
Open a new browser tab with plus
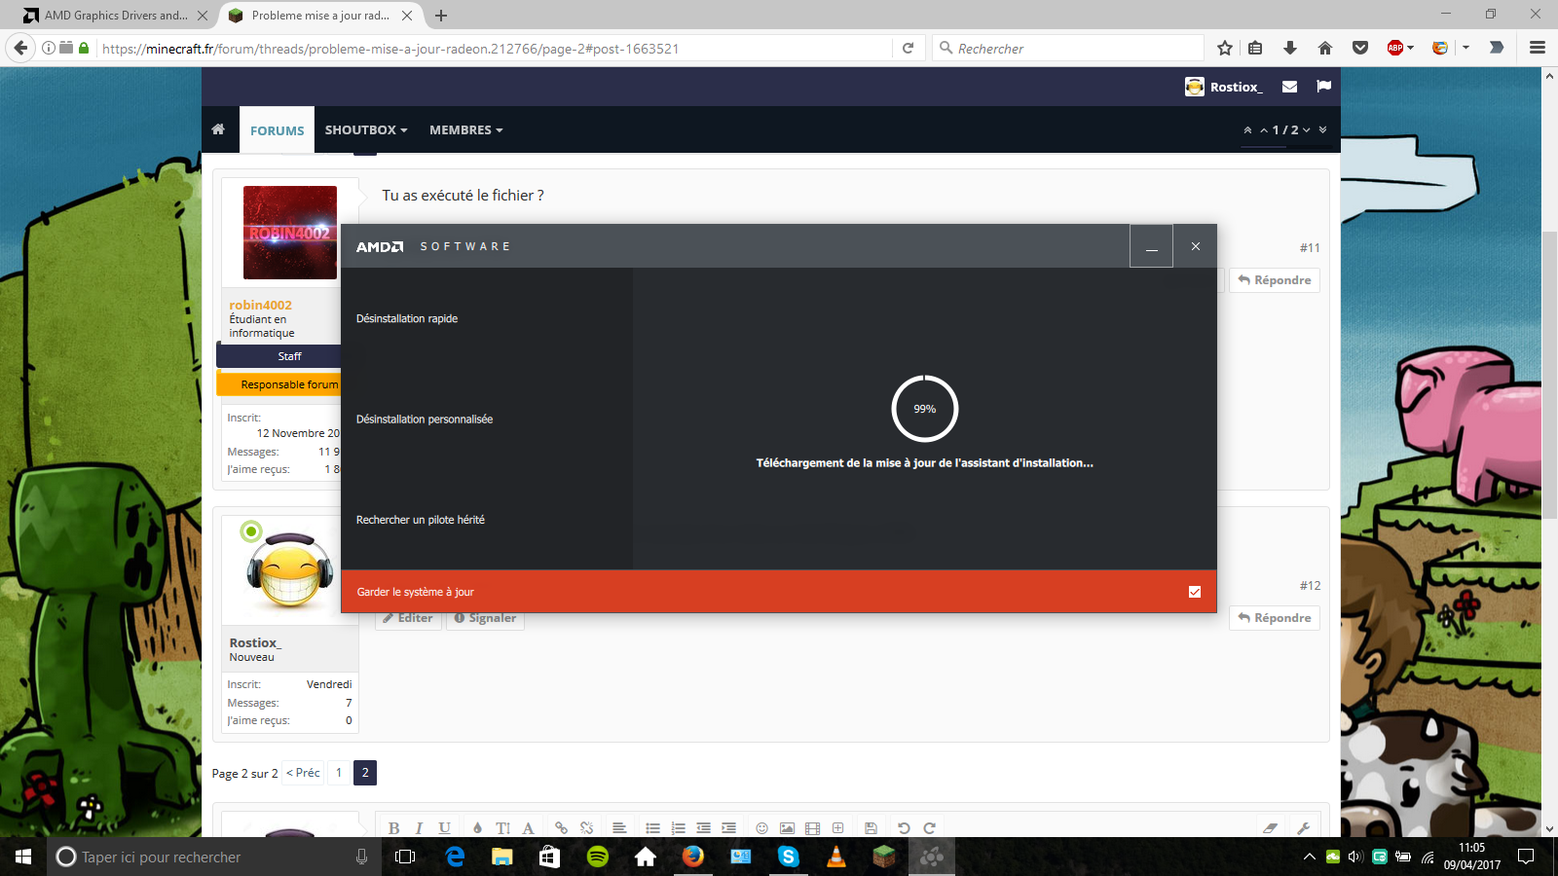tap(441, 16)
